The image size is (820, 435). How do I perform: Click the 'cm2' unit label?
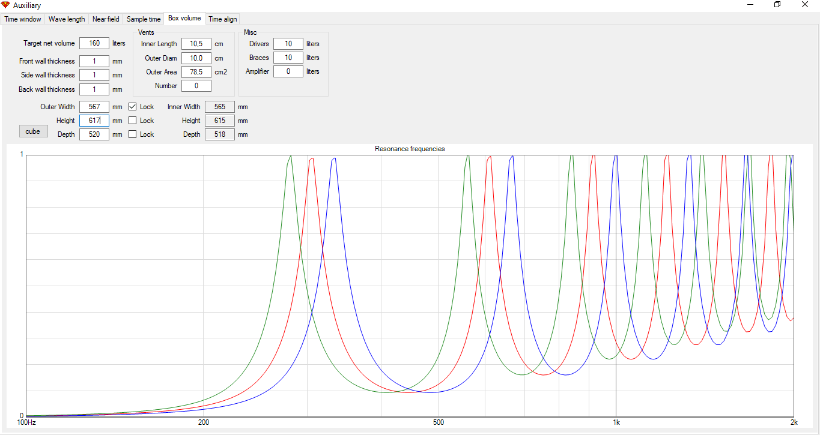click(221, 72)
